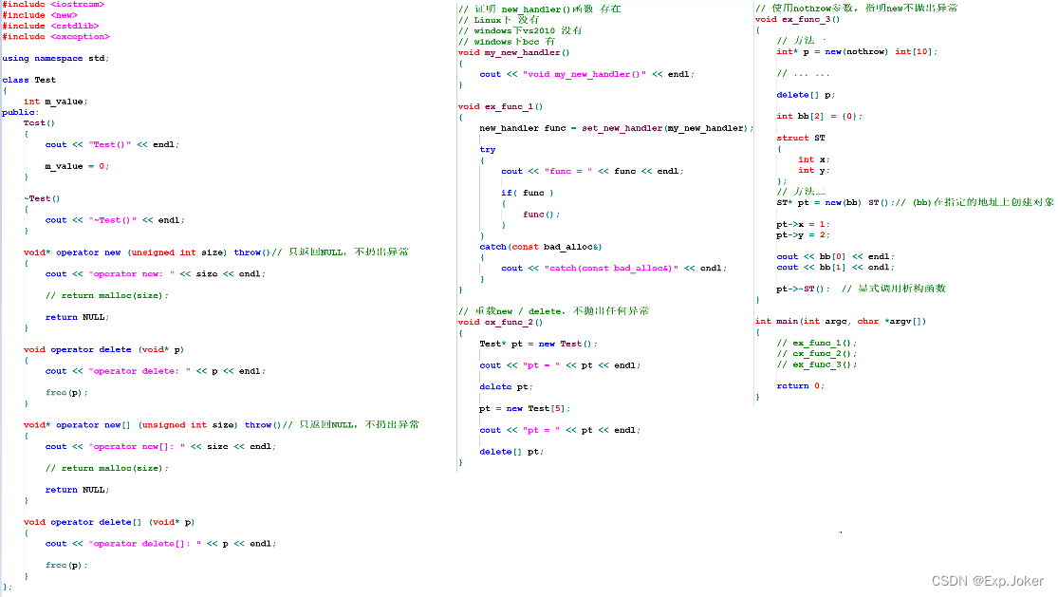Select the "using namespace std;" statement

pos(56,58)
